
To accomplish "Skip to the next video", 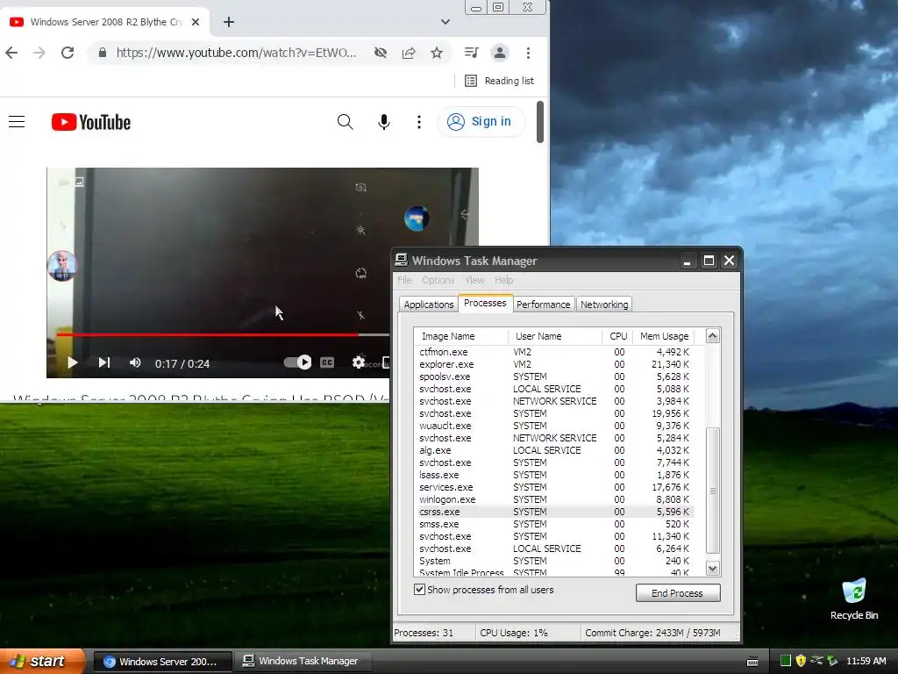I will tap(104, 362).
